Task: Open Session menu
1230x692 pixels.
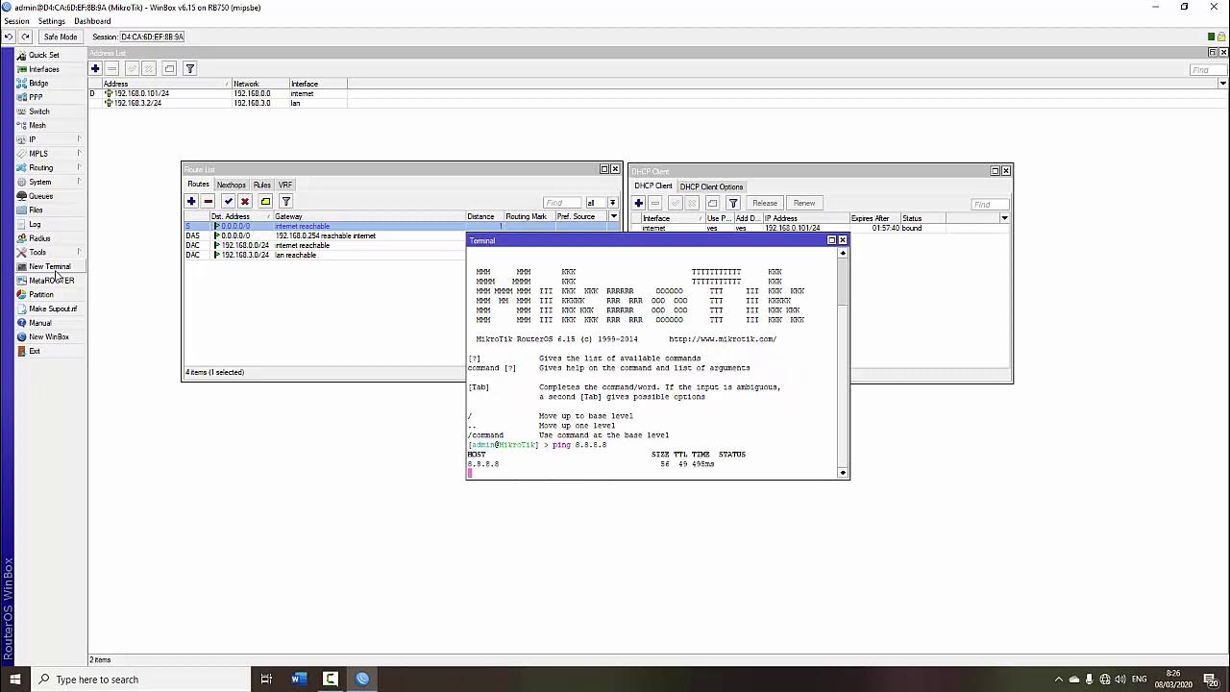Action: coord(16,21)
